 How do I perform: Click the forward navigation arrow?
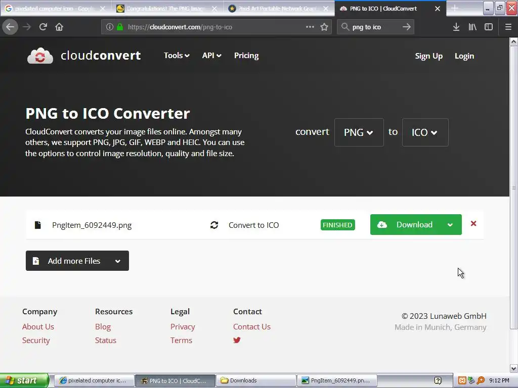coord(27,27)
